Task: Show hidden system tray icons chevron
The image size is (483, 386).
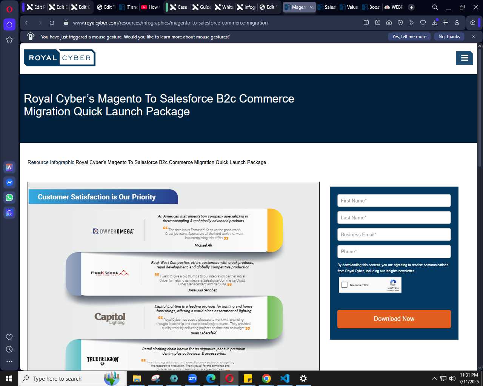Action: click(x=434, y=378)
